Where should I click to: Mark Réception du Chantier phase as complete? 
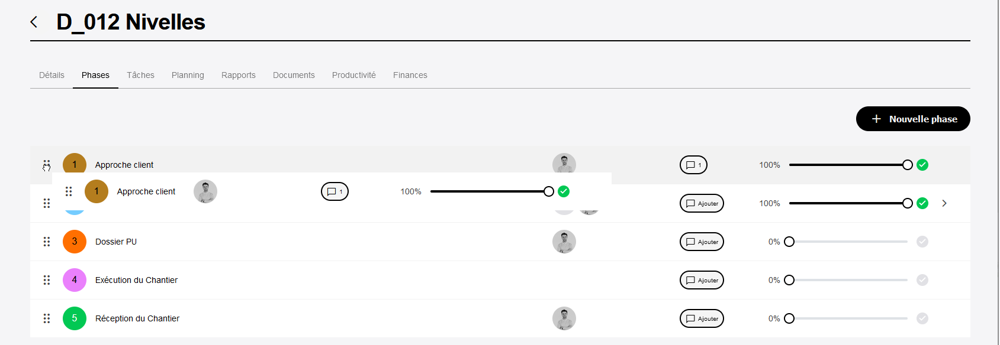click(x=922, y=318)
